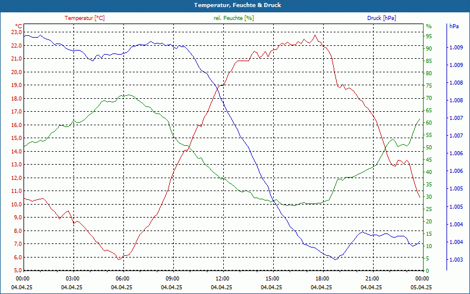The width and height of the screenshot is (470, 294).
Task: Click the "25" humidity axis value
Action: coord(429,209)
